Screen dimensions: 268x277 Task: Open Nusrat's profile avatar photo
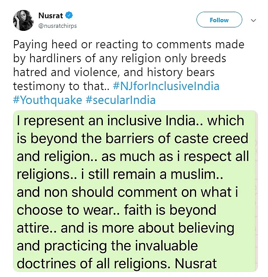coord(24,20)
